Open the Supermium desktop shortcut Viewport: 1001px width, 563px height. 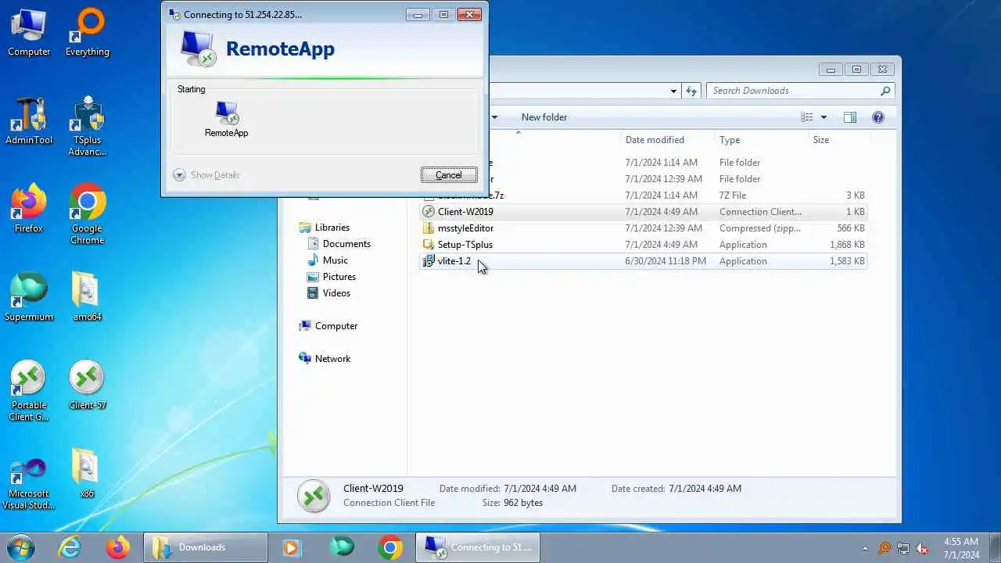coord(29,298)
